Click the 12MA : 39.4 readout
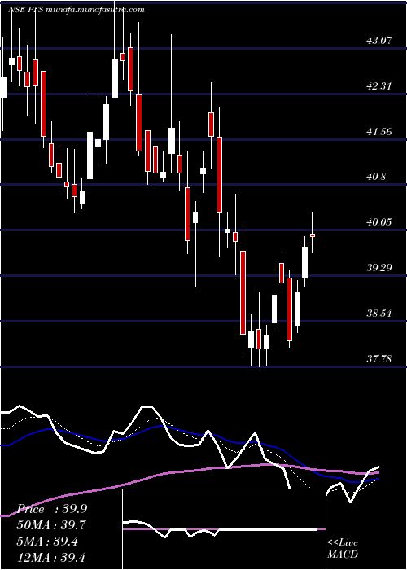The height and width of the screenshot is (570, 407). 52,557
